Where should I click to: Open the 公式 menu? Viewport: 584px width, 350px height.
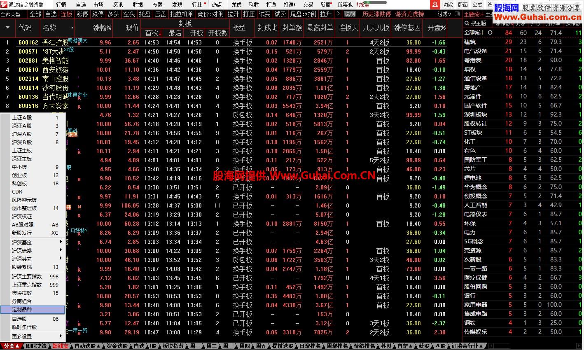pos(477,5)
